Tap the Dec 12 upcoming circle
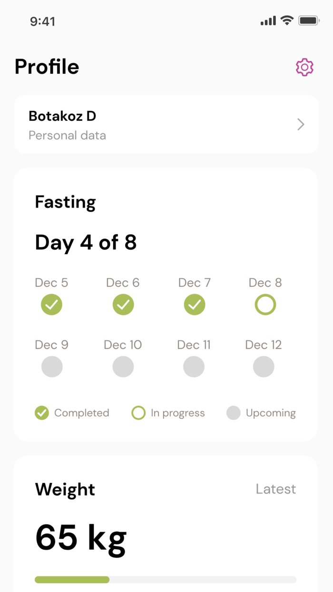 coord(264,366)
